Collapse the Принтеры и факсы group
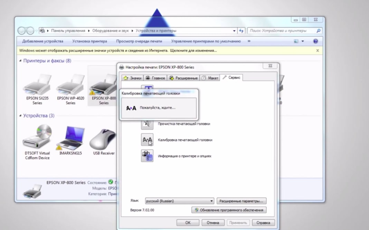Viewport: 369px width, 230px height. point(20,61)
